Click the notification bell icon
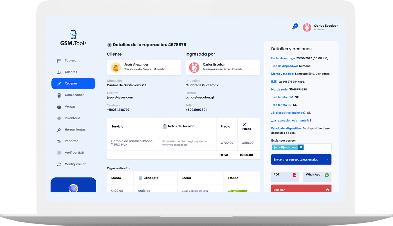393x226 pixels. tap(294, 27)
